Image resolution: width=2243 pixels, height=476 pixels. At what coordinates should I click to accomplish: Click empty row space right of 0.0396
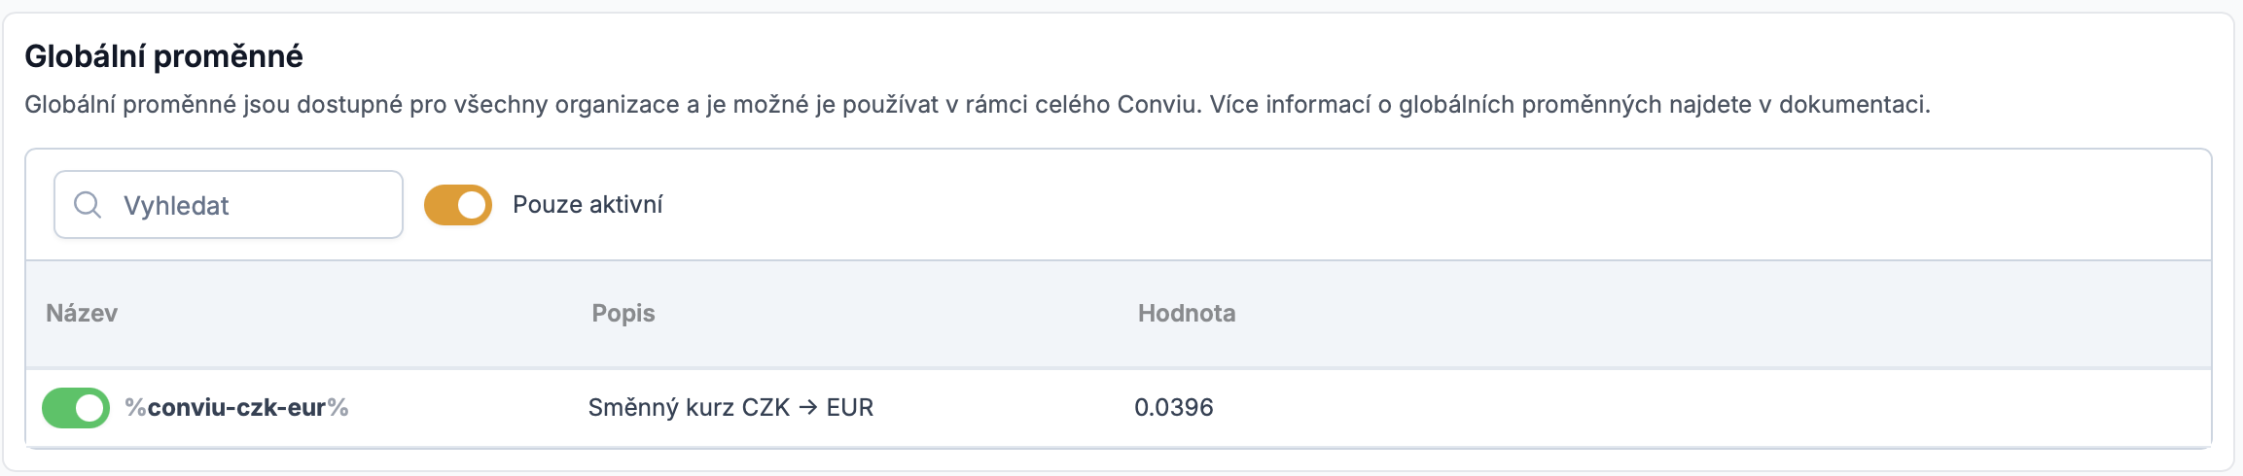1702,408
